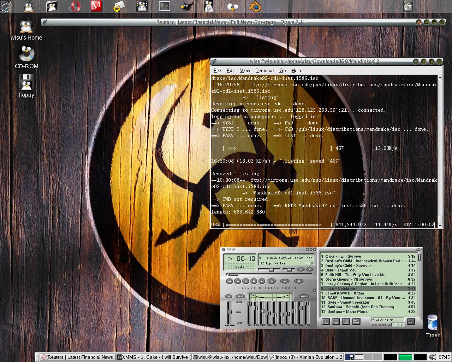Play the track in XMMS
The width and height of the screenshot is (452, 362).
pyautogui.click(x=238, y=281)
